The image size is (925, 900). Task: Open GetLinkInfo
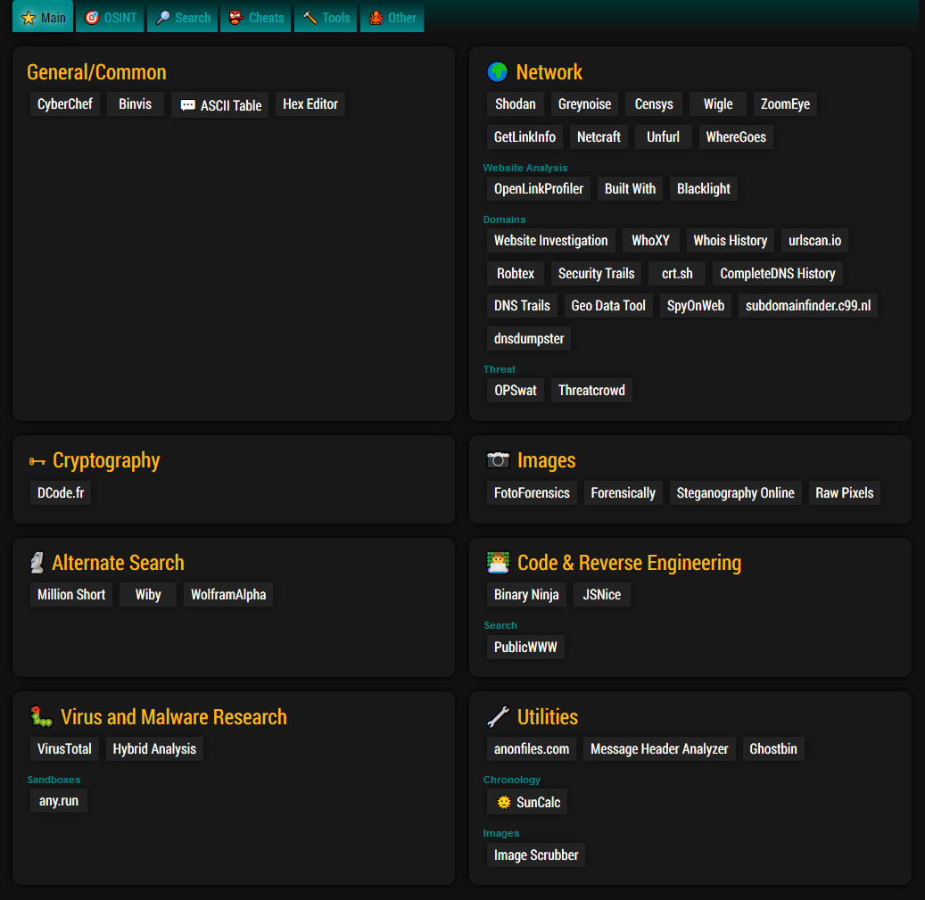point(525,137)
